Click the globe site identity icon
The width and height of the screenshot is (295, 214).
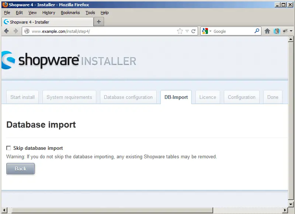pos(27,31)
